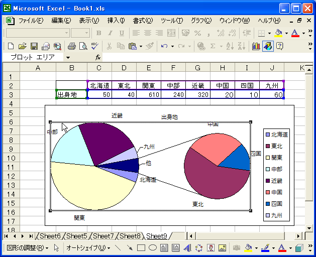Open a file with the Open folder icon
Image resolution: width=316 pixels, height=257 pixels.
pyautogui.click(x=23, y=46)
